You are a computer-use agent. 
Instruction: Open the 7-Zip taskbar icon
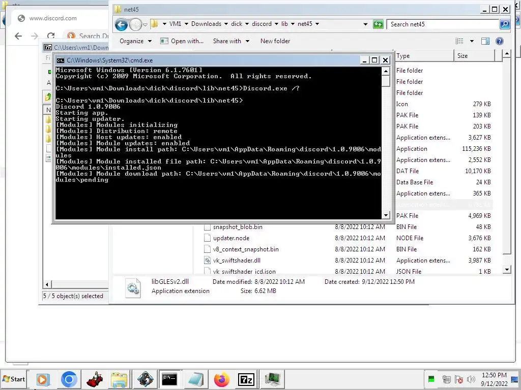[246, 379]
